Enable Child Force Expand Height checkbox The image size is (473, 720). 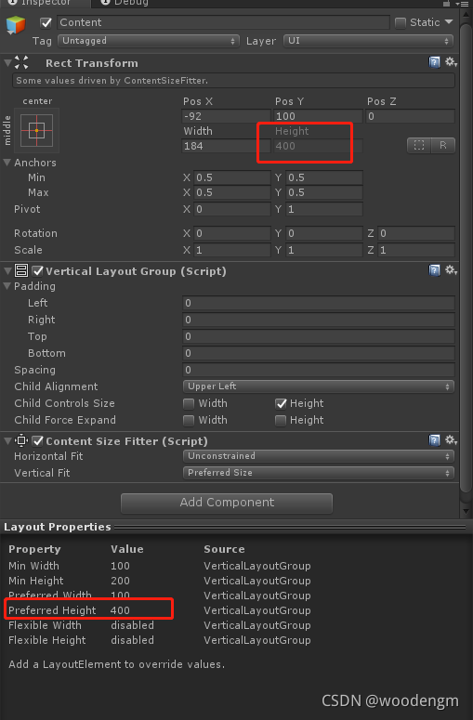tap(281, 420)
